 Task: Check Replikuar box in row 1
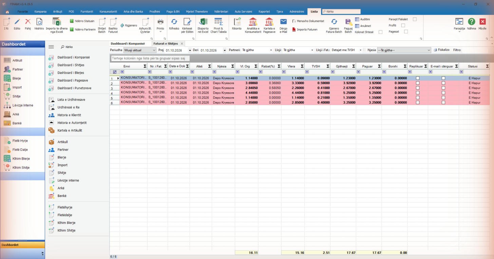[418, 78]
